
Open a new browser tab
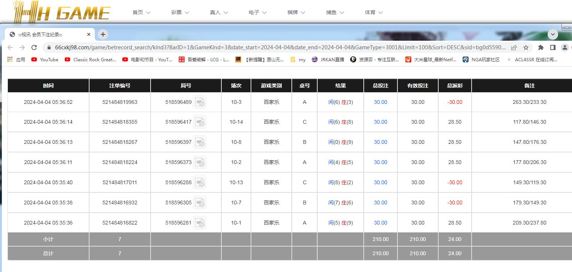tap(103, 34)
